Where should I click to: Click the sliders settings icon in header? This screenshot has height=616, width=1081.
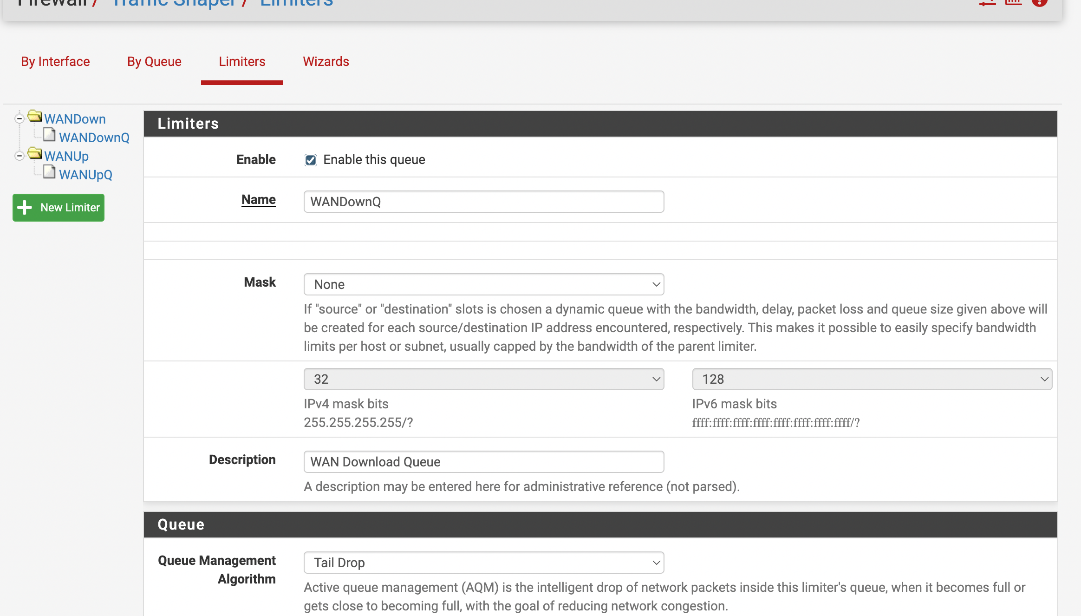pyautogui.click(x=987, y=2)
